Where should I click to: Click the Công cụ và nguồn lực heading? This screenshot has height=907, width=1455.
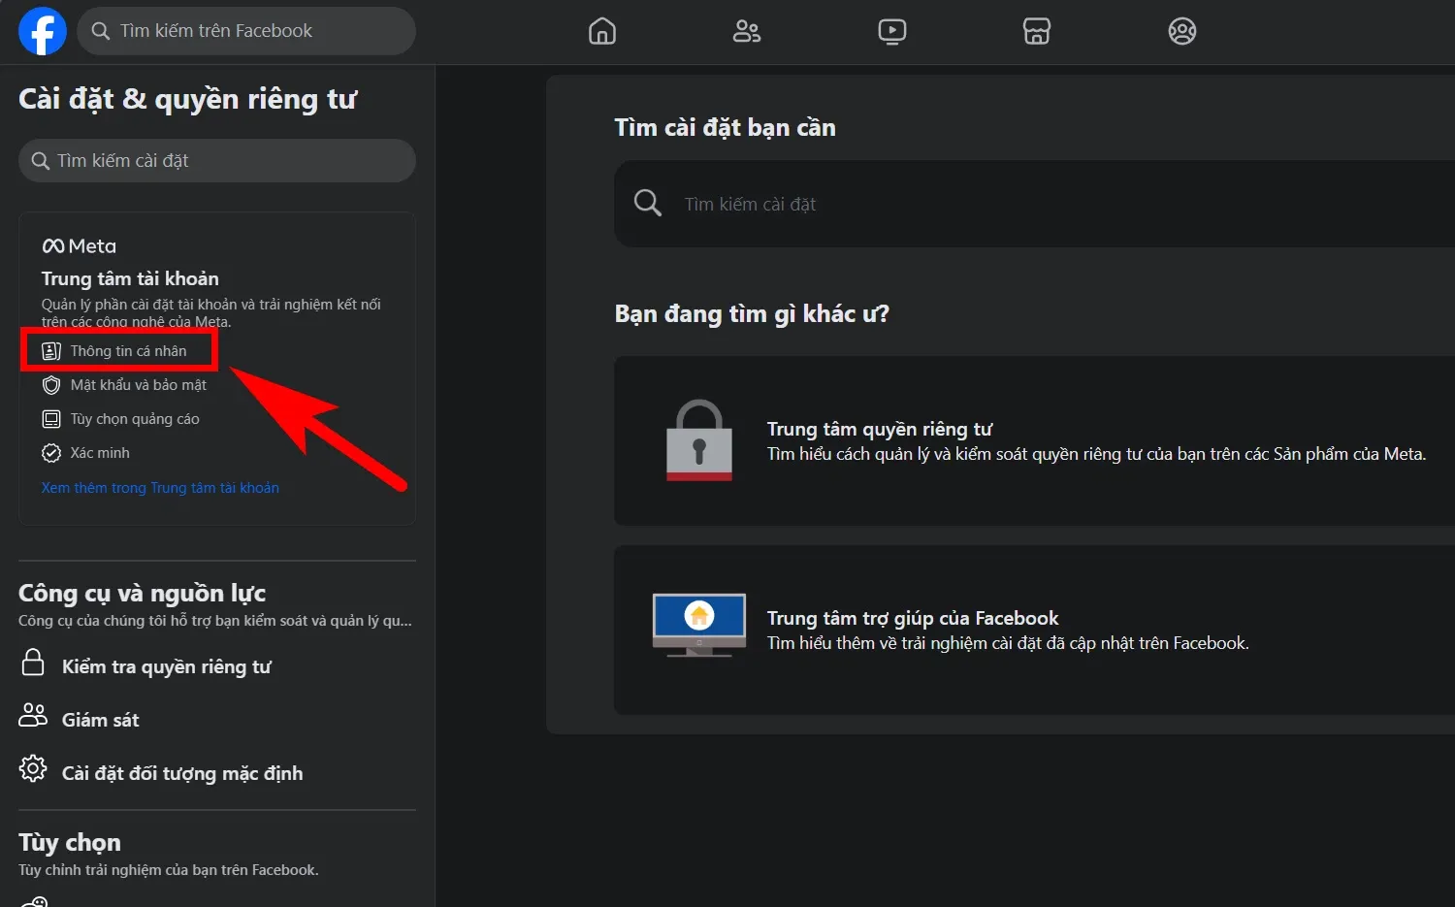tap(142, 593)
